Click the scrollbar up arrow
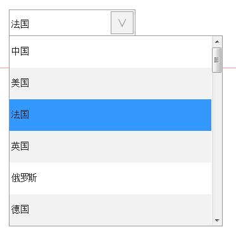Viewport: 236px width, 239px height. click(217, 42)
